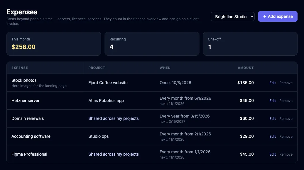Click the Accounting software expense name
304x170 pixels.
[x=31, y=136]
